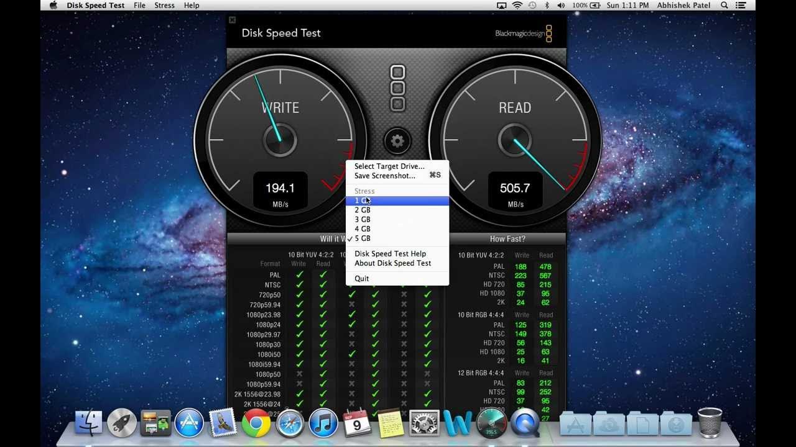This screenshot has width=796, height=447.
Task: Open the Stress menu in menu bar
Action: [x=165, y=6]
